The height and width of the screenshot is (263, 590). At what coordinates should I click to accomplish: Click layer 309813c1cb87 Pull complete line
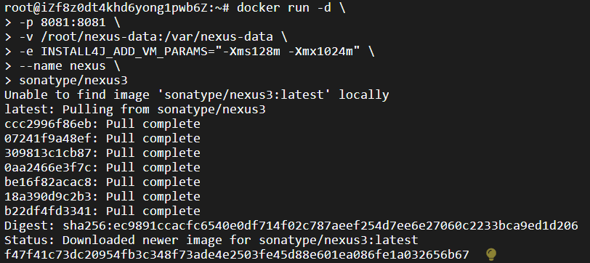point(102,153)
